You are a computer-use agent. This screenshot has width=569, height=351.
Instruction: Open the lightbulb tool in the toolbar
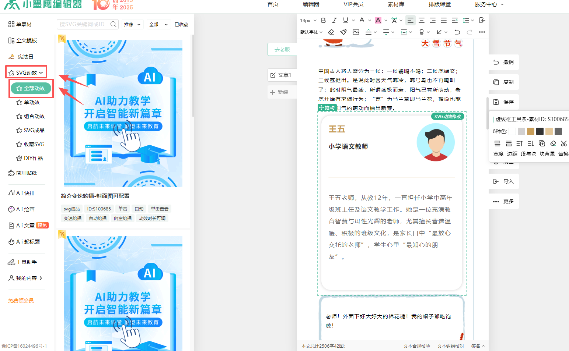[x=422, y=32]
